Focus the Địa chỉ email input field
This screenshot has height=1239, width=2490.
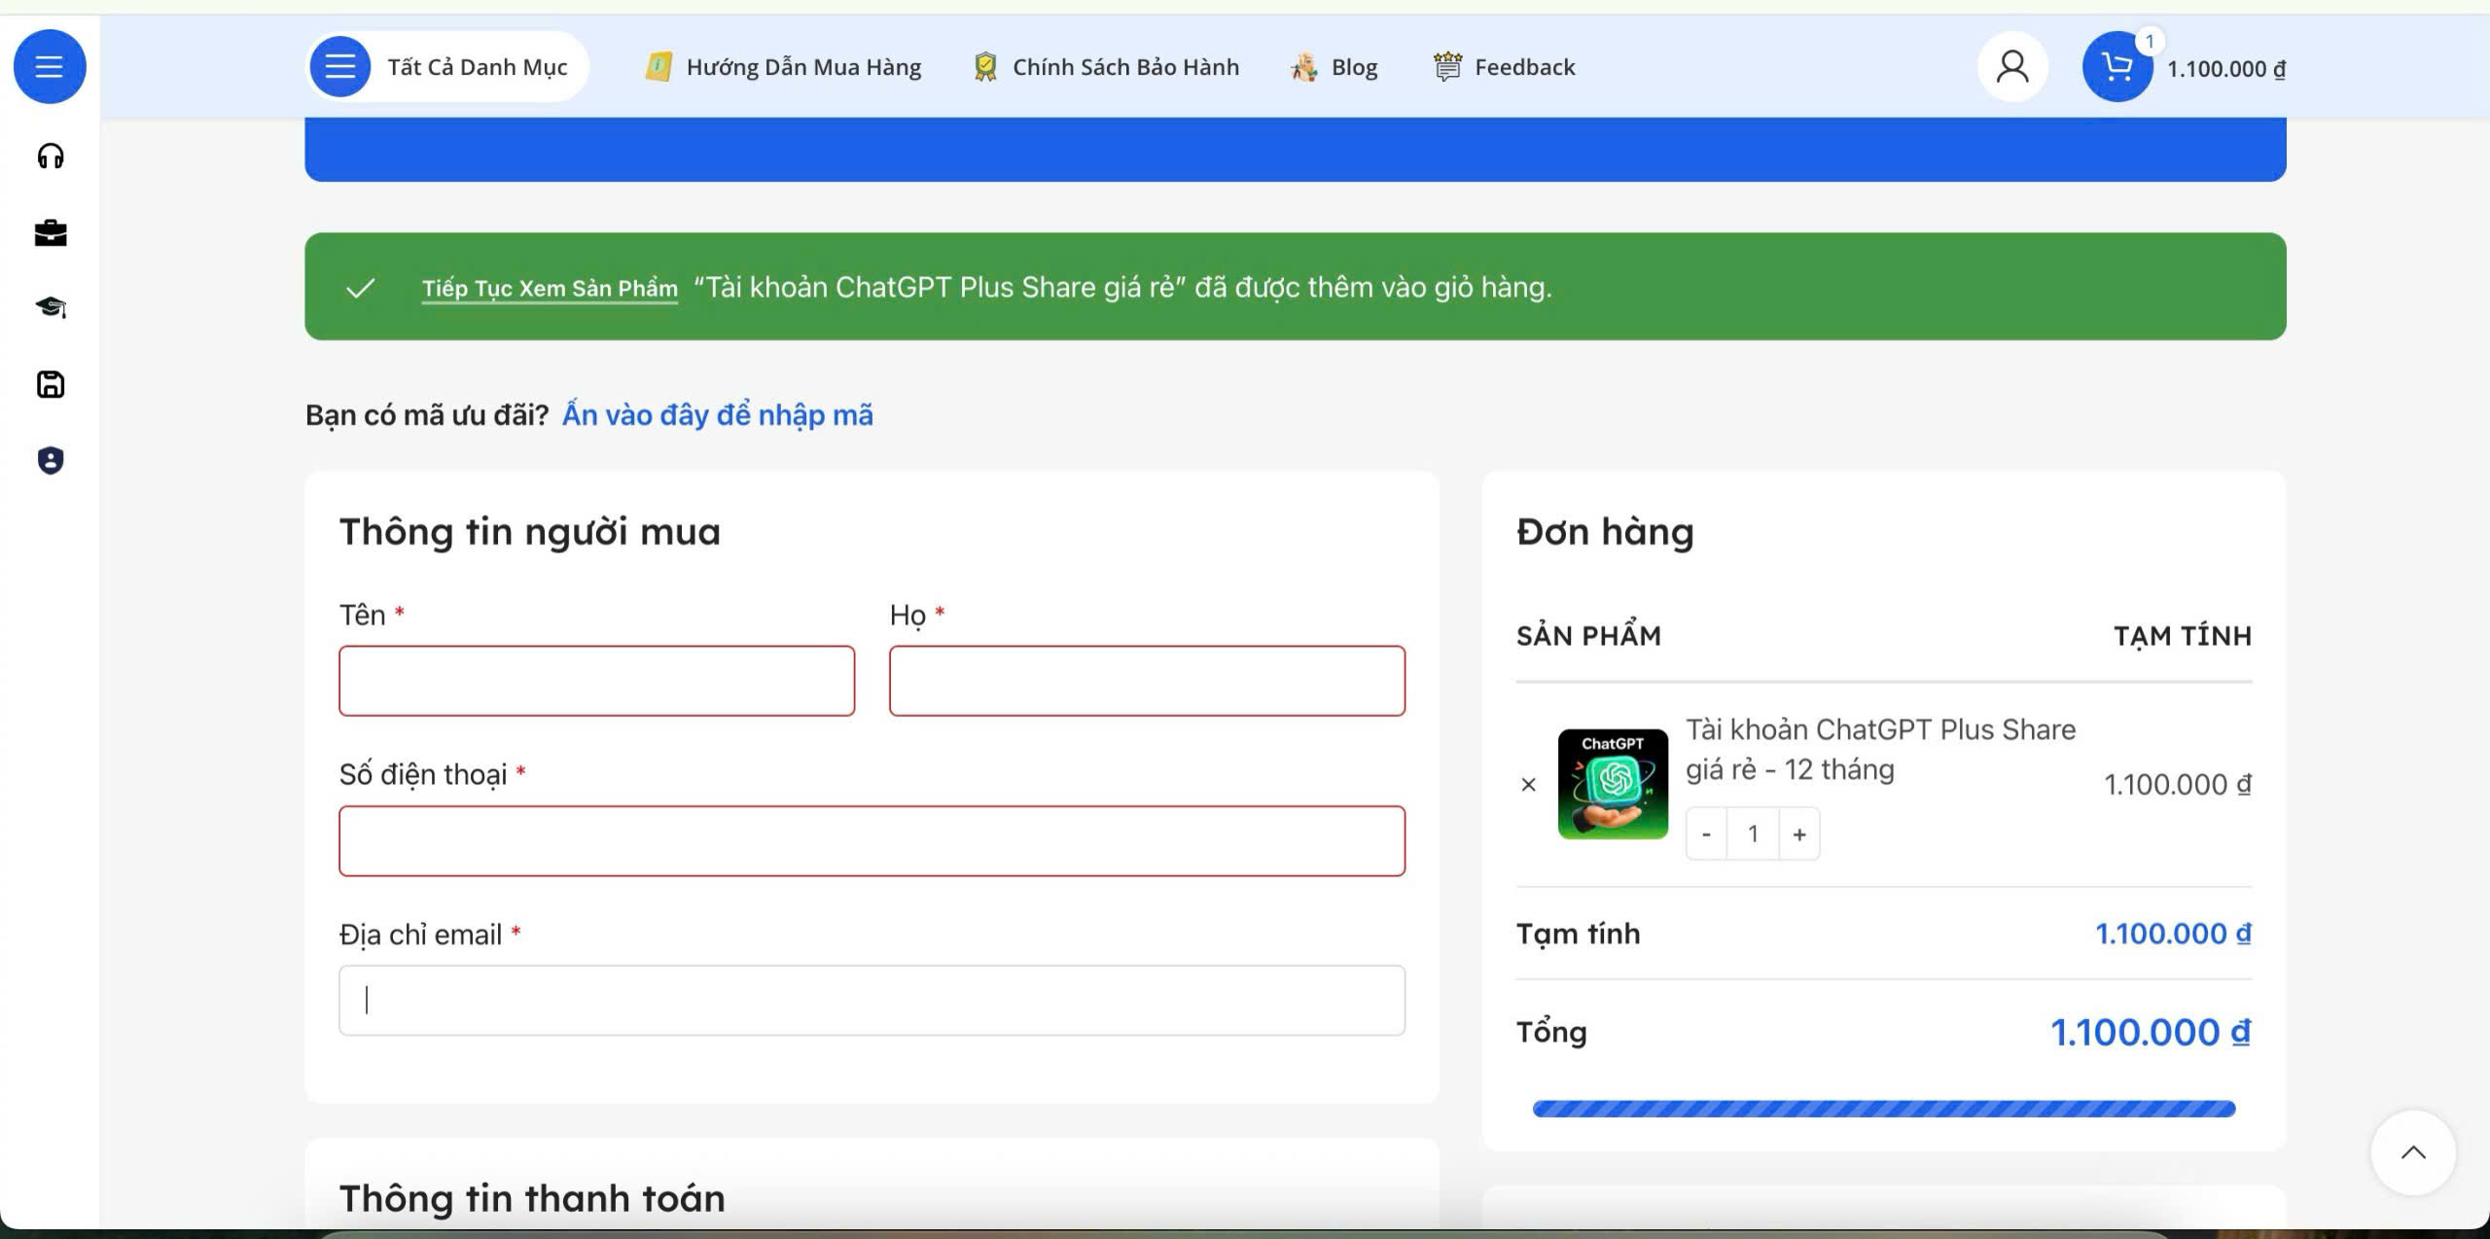pos(871,1001)
